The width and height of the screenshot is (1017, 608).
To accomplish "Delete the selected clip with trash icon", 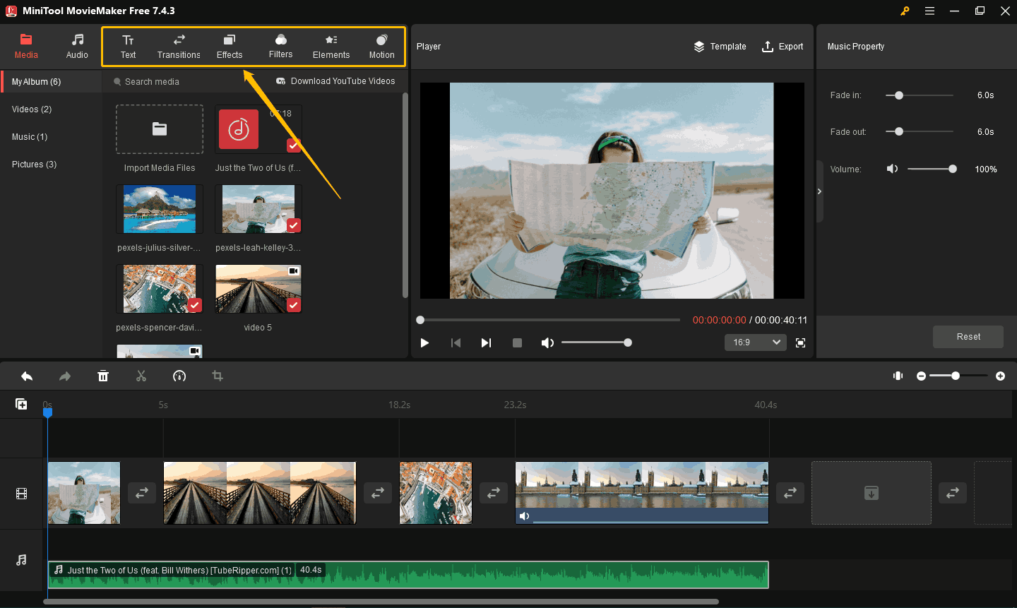I will (x=103, y=376).
